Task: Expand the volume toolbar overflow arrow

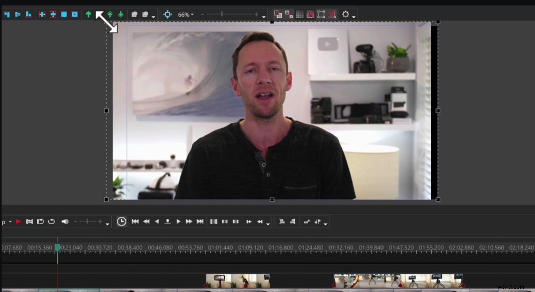Action: [107, 224]
